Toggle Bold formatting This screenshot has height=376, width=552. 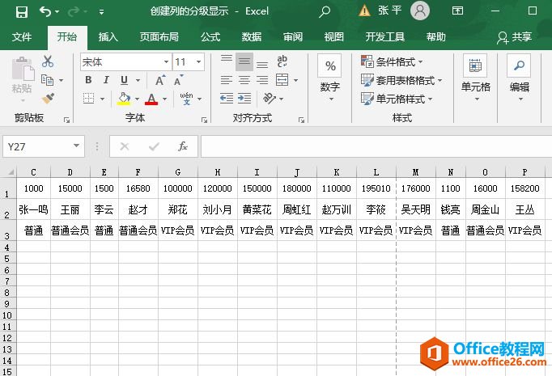tap(88, 80)
